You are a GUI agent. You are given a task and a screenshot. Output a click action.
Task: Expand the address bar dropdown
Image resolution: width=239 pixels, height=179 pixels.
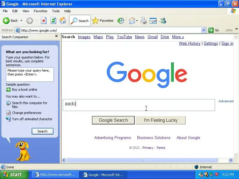click(203, 30)
